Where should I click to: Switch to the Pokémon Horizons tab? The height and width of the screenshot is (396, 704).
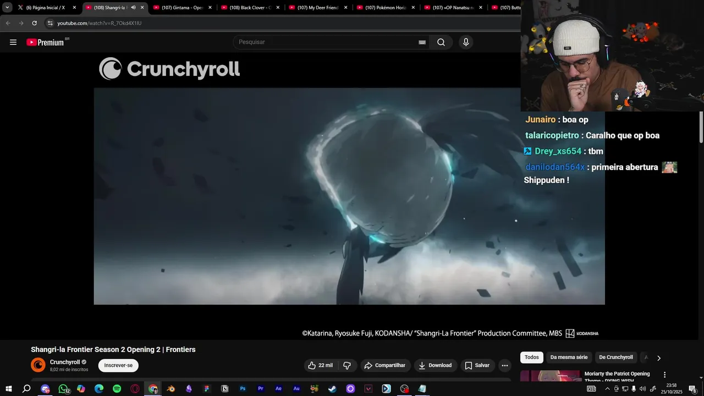tap(386, 8)
